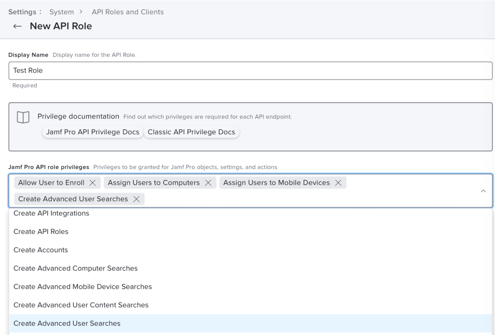Select Create API Roles option
The width and height of the screenshot is (497, 335).
pyautogui.click(x=250, y=232)
